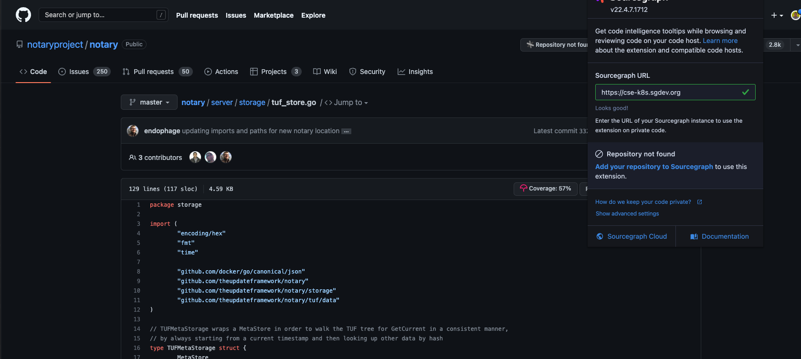Open notaryproject organization link
Screen dimensions: 801x359
pos(55,44)
